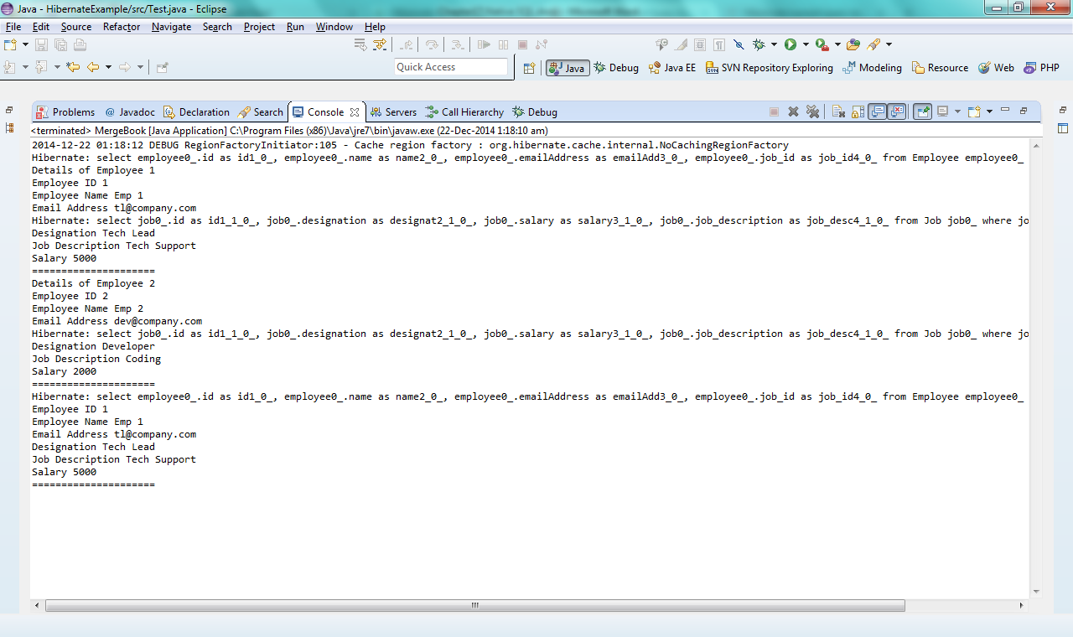
Task: Click the Suspend debug icon in main toolbar
Action: (503, 44)
